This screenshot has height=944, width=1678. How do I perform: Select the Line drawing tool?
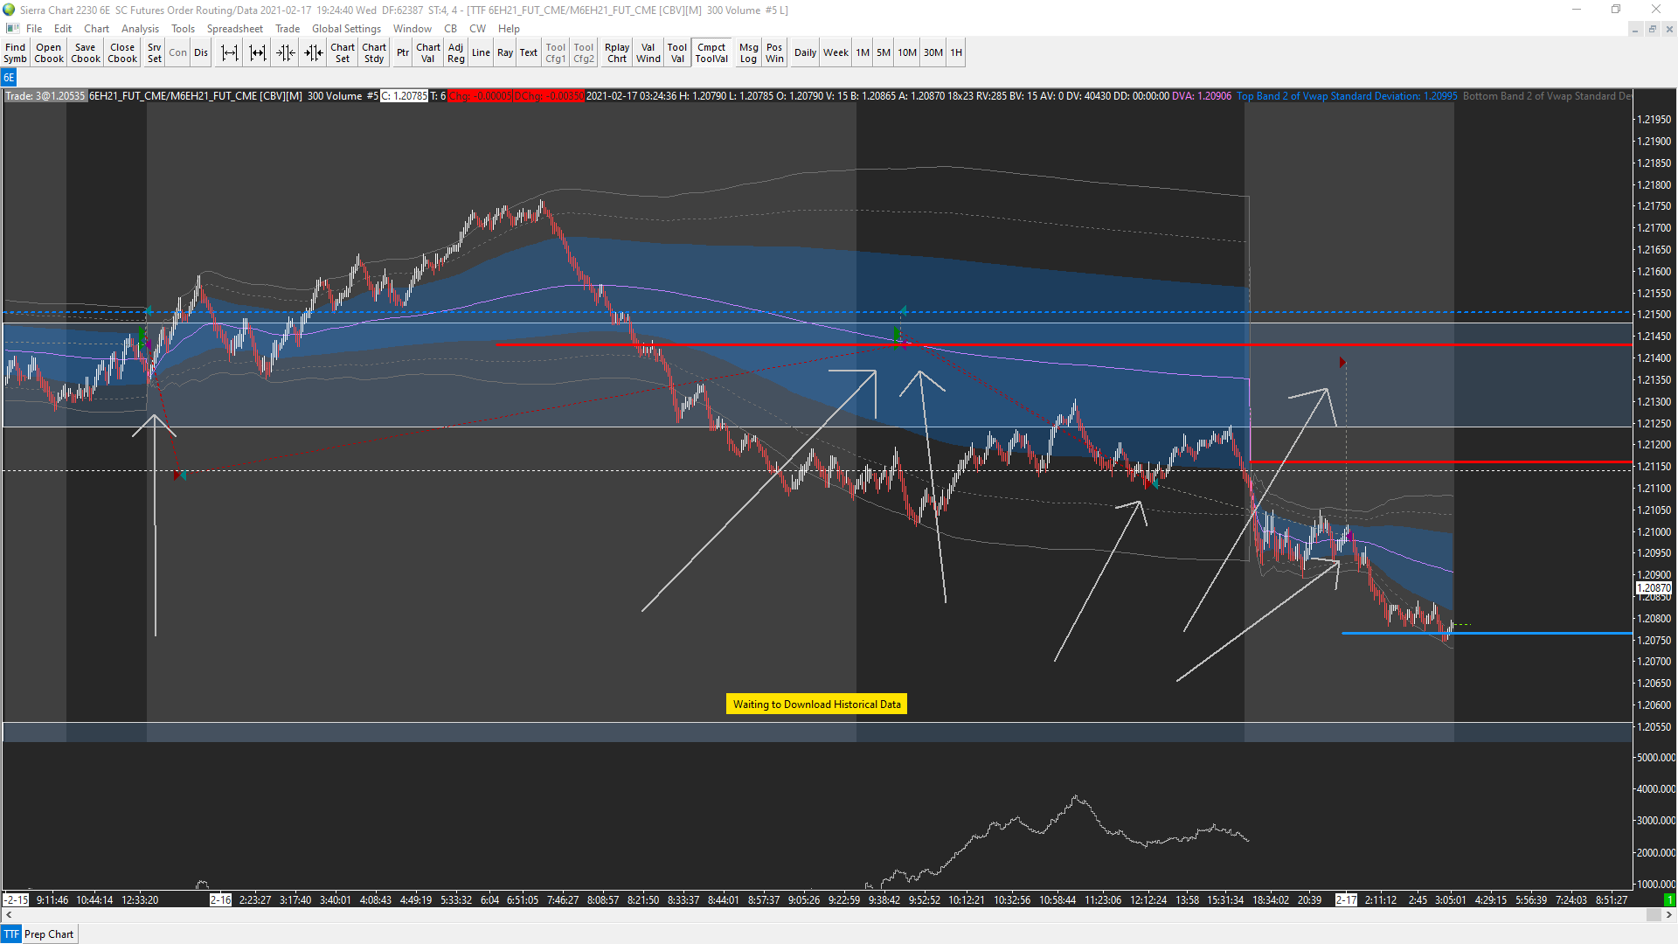click(x=481, y=53)
